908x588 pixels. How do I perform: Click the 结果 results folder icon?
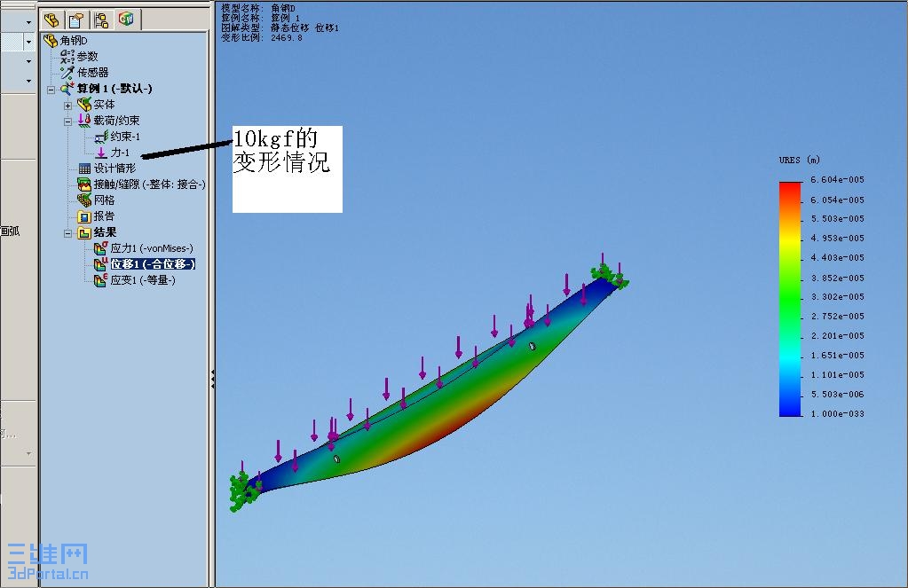(84, 232)
